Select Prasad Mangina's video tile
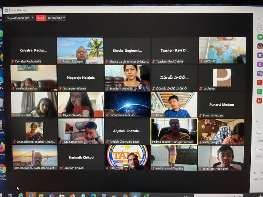 click(80, 51)
